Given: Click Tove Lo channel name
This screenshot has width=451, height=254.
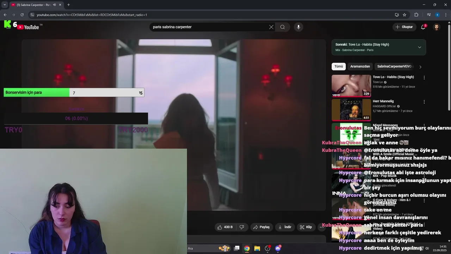Looking at the screenshot, I should click(x=378, y=82).
